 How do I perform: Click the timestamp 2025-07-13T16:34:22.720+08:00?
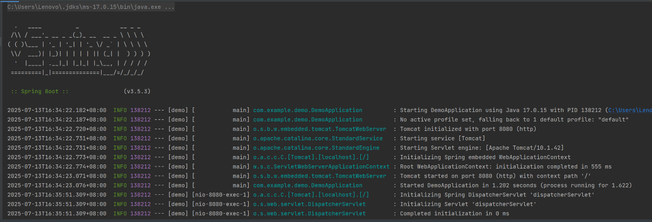[x=57, y=129]
